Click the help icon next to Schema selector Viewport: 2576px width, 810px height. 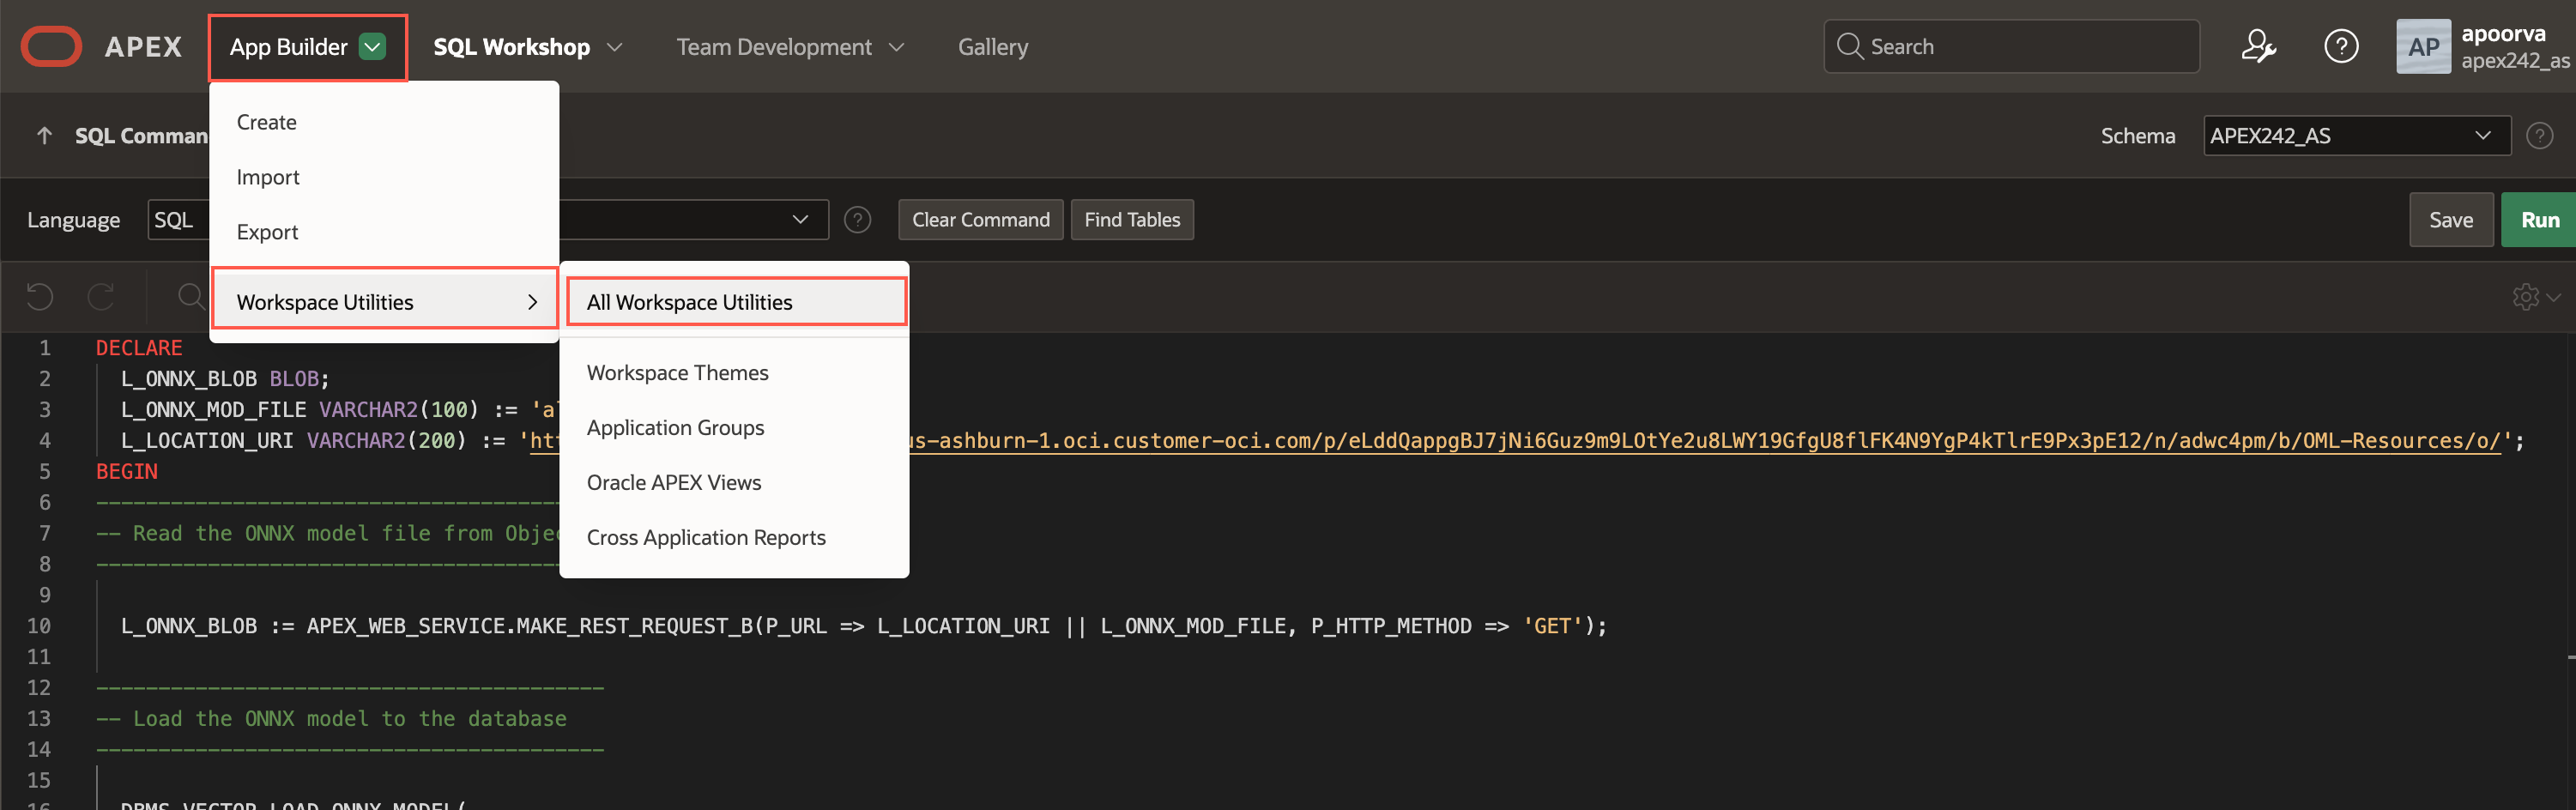2539,136
